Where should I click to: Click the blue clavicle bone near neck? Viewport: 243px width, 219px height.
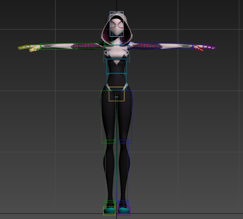(125, 44)
